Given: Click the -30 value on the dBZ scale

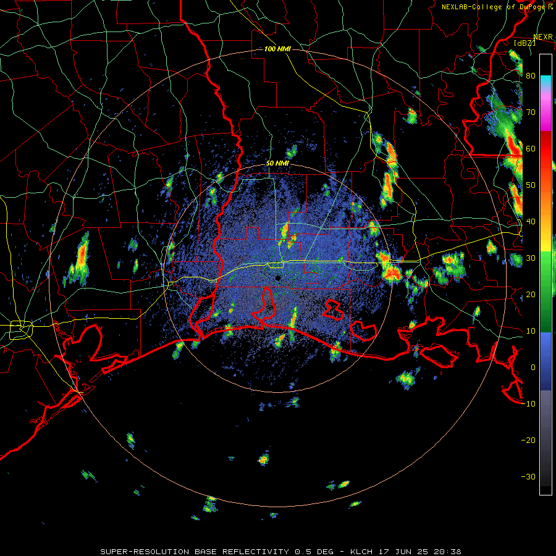Looking at the screenshot, I should 528,476.
